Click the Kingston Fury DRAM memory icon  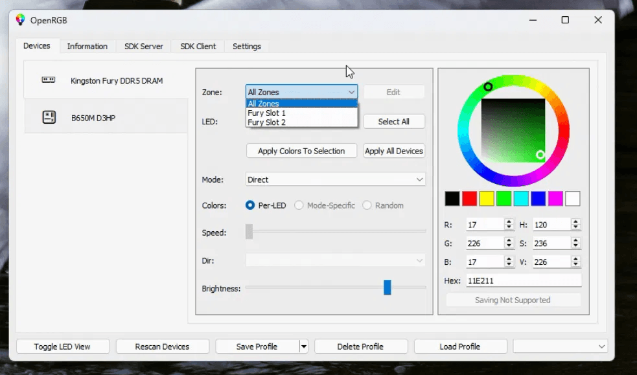point(49,80)
